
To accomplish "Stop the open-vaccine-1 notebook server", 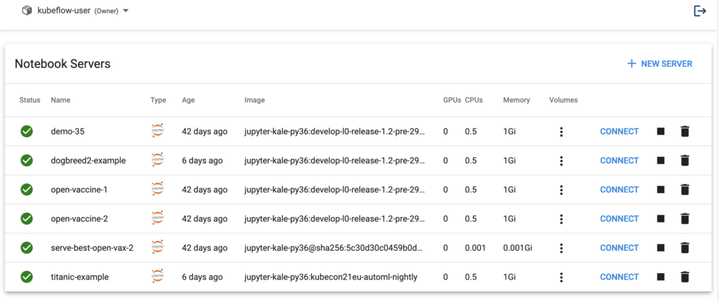I will pos(660,190).
